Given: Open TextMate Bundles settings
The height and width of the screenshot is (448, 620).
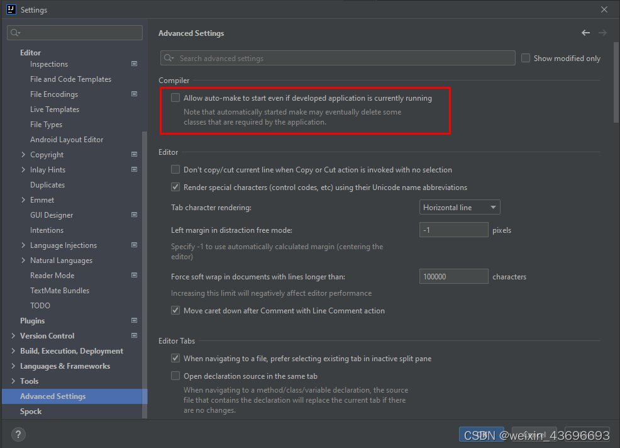Looking at the screenshot, I should (x=60, y=291).
